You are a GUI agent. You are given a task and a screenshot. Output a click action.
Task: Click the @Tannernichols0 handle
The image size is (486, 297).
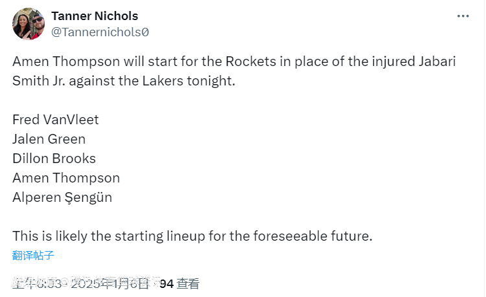point(100,32)
